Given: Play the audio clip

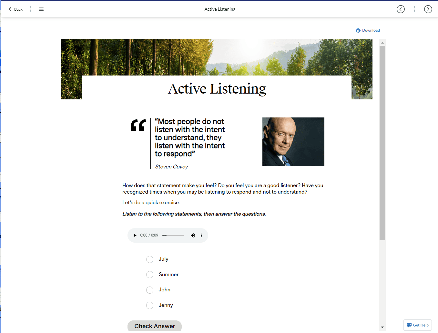Looking at the screenshot, I should [135, 235].
